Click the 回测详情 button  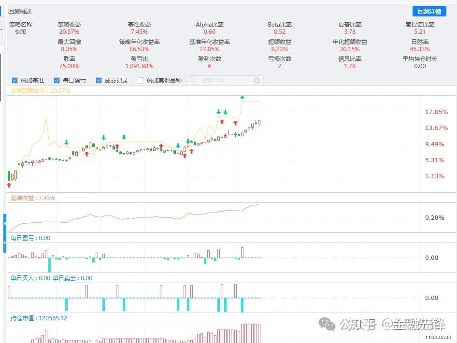point(429,11)
